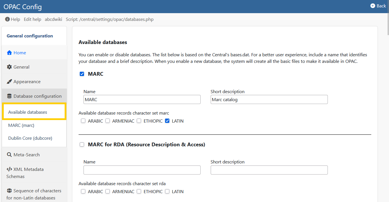This screenshot has width=389, height=202.
Task: Disable the LATIN character set for marc
Action: coord(167,121)
